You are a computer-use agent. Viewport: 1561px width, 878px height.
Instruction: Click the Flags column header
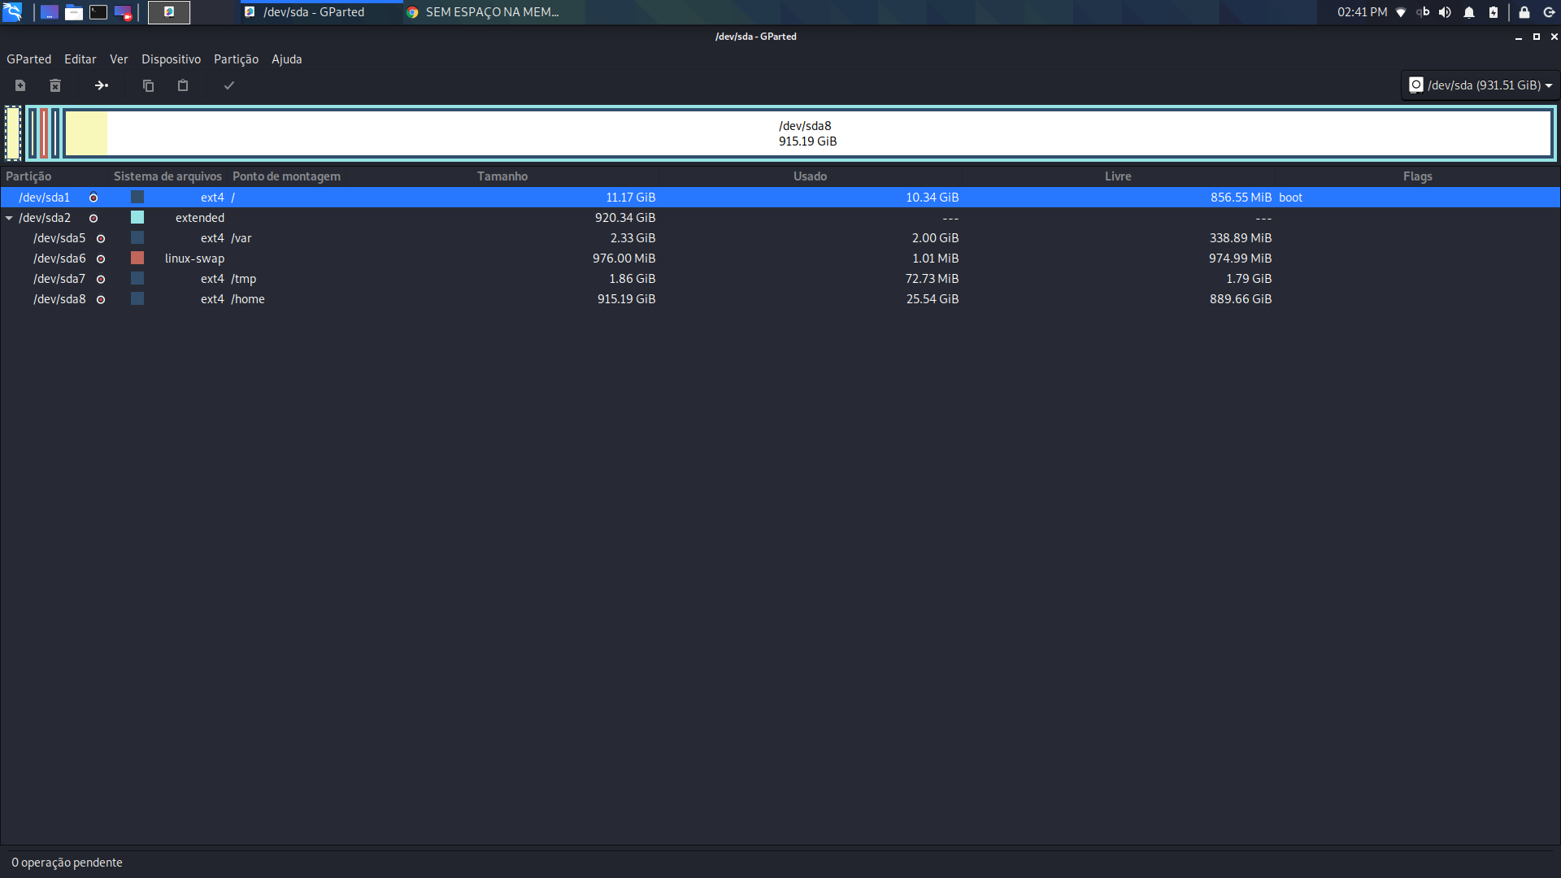click(1417, 176)
